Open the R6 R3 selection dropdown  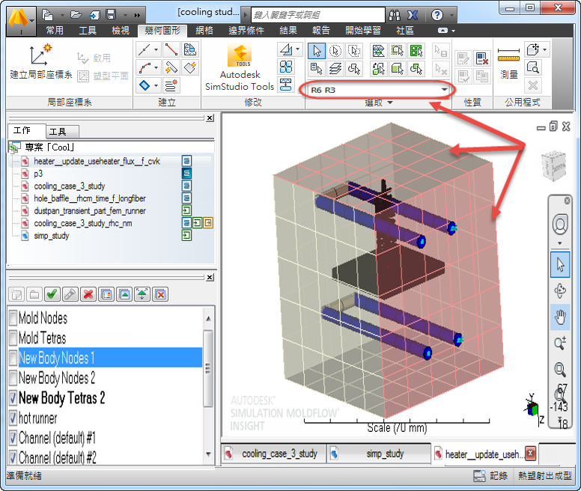[x=444, y=90]
